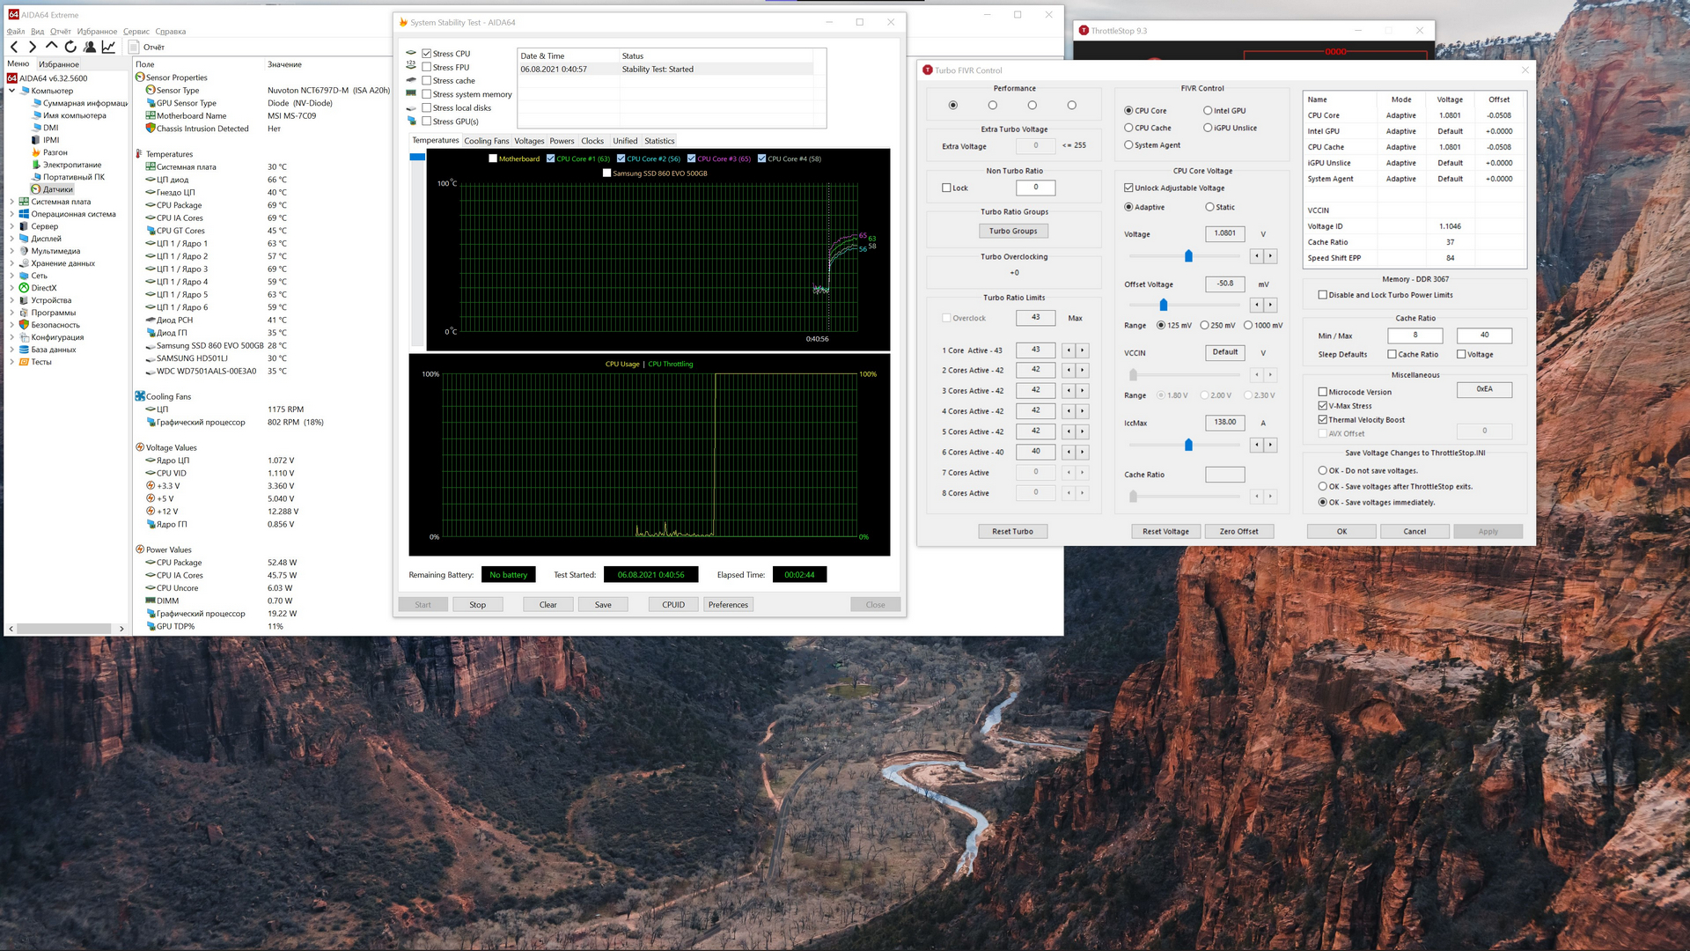Expand the Мультимедиа tree node
The height and width of the screenshot is (951, 1690).
[11, 251]
